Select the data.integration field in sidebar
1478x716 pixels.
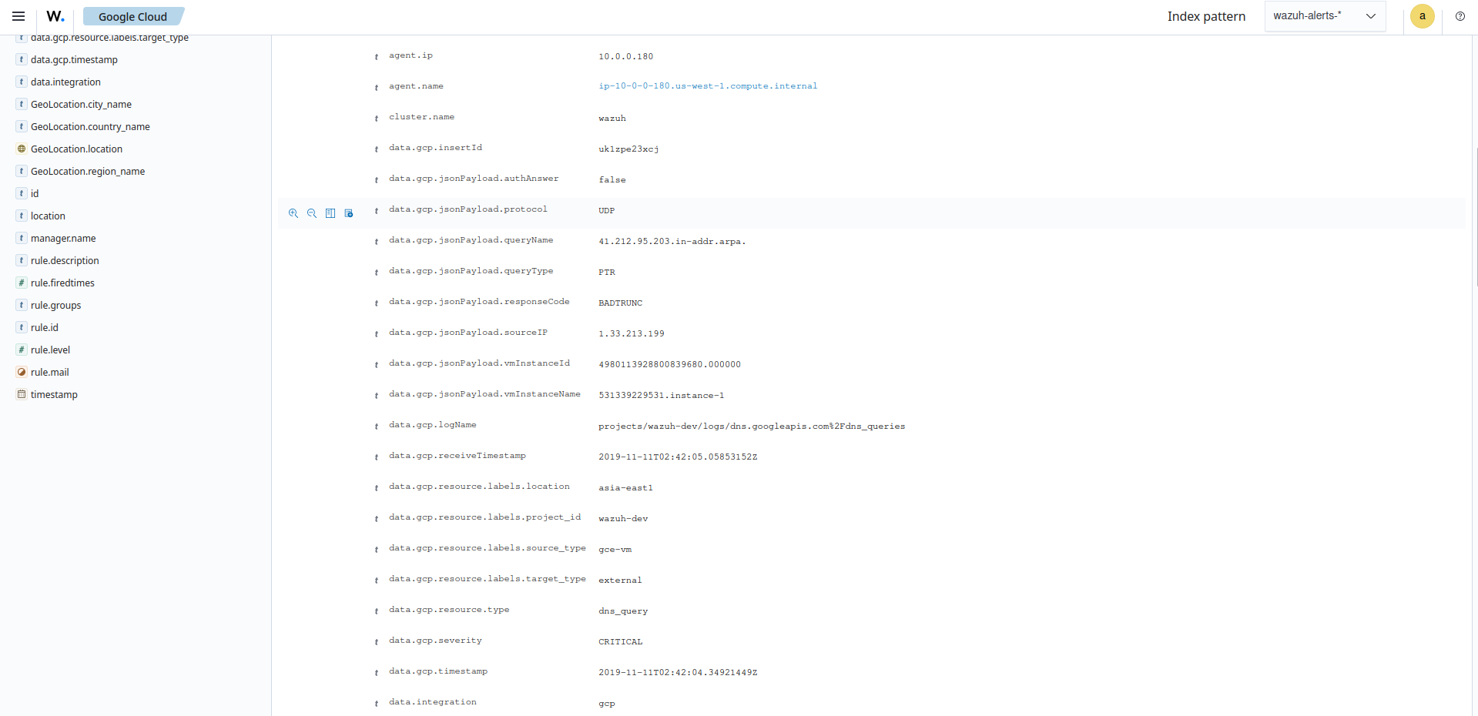[65, 82]
